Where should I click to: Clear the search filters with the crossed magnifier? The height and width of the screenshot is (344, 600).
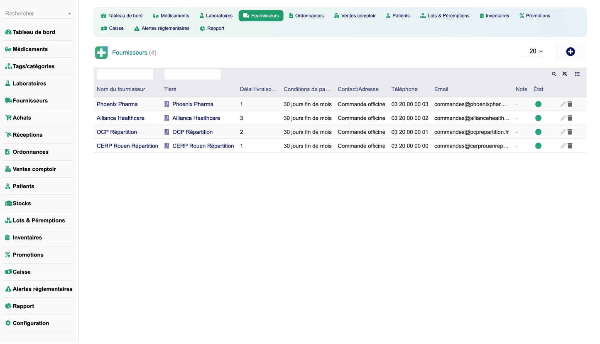pyautogui.click(x=565, y=74)
